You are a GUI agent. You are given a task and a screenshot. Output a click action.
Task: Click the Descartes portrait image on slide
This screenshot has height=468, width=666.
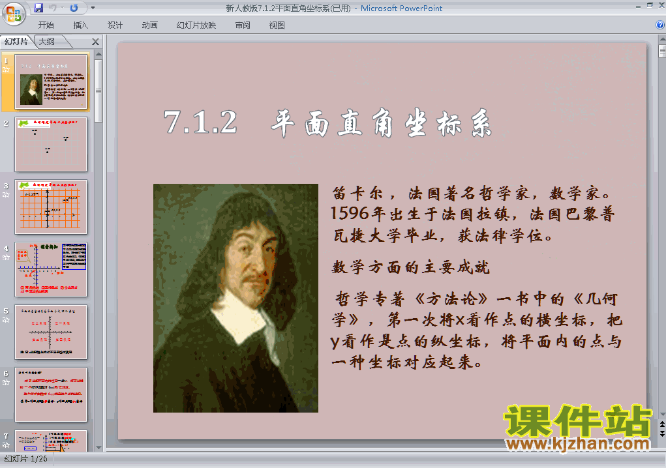point(235,298)
